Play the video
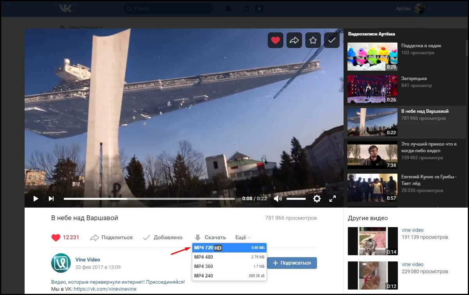469x295 pixels. [x=36, y=199]
